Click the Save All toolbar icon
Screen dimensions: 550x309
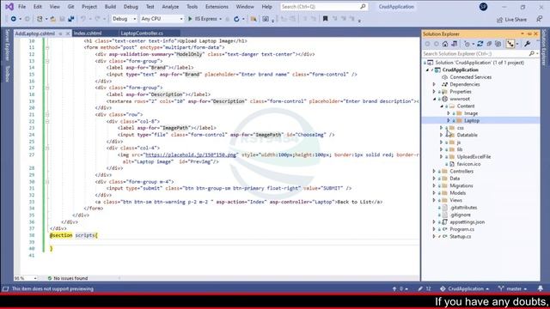pos(70,19)
